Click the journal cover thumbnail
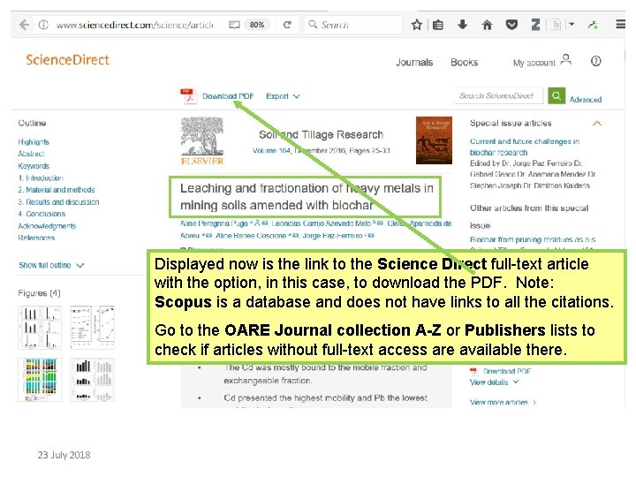This screenshot has height=477, width=636. tap(434, 140)
